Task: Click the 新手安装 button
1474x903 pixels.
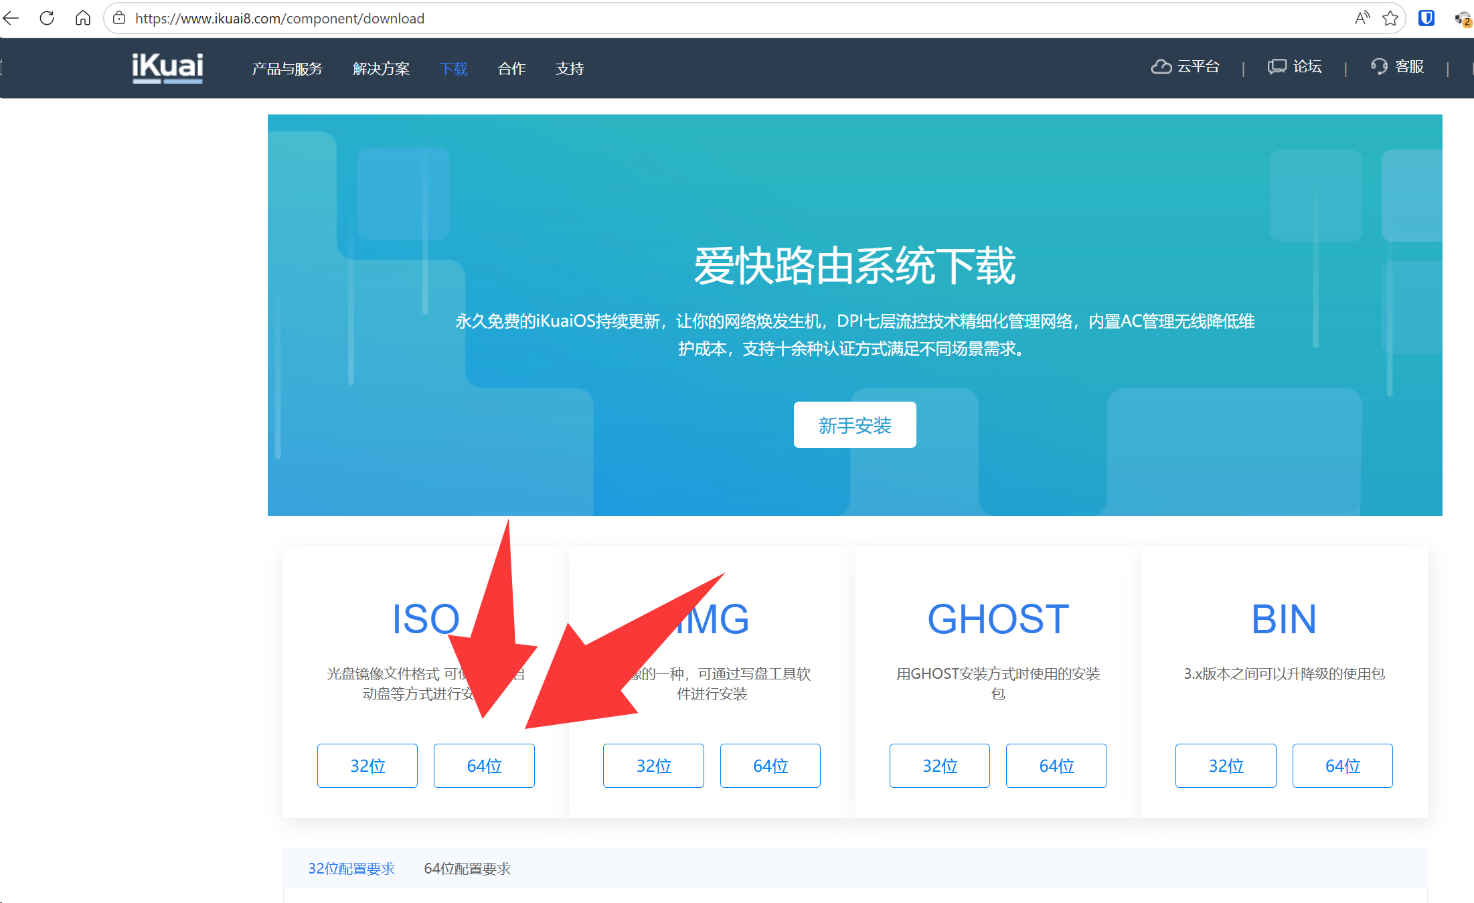Action: pos(854,425)
